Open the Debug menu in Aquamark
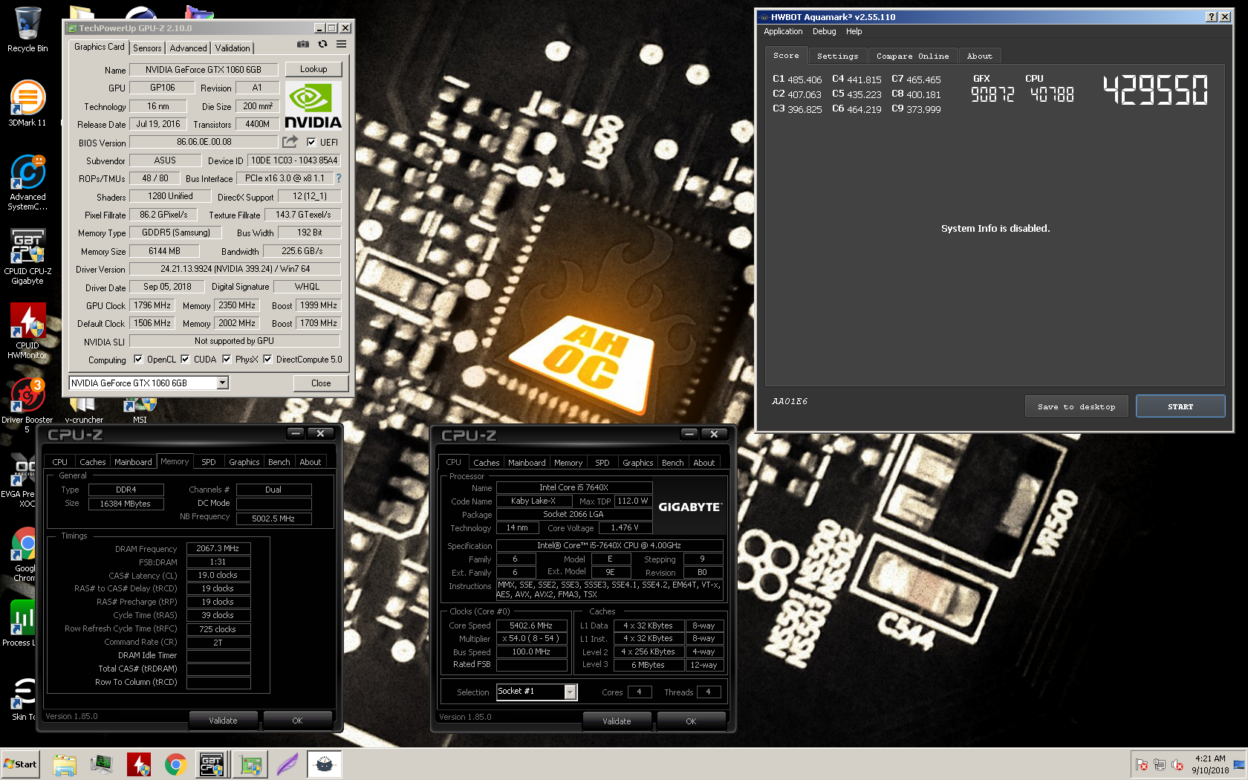This screenshot has width=1248, height=780. [x=824, y=31]
